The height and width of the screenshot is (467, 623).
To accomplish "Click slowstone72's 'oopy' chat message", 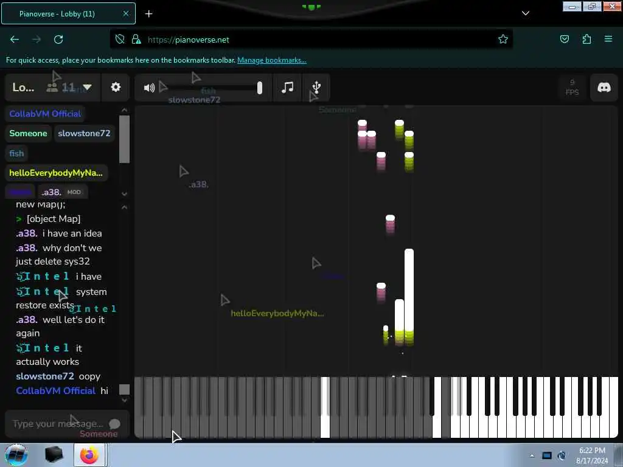I will [58, 376].
